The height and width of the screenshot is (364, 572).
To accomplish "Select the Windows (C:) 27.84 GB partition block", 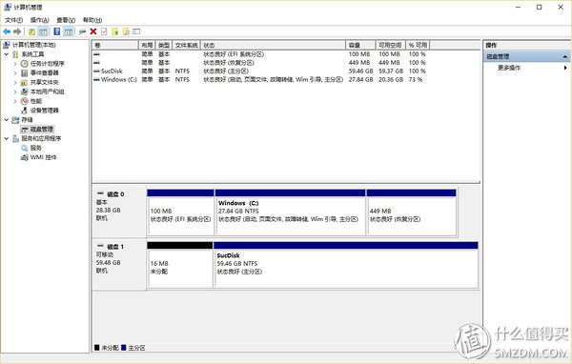I will click(291, 212).
